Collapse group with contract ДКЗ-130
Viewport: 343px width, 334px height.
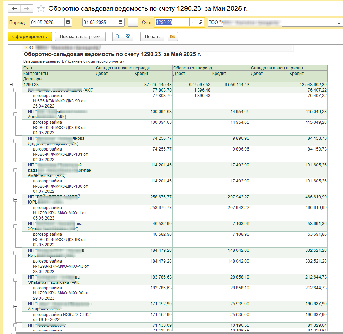click(x=15, y=170)
